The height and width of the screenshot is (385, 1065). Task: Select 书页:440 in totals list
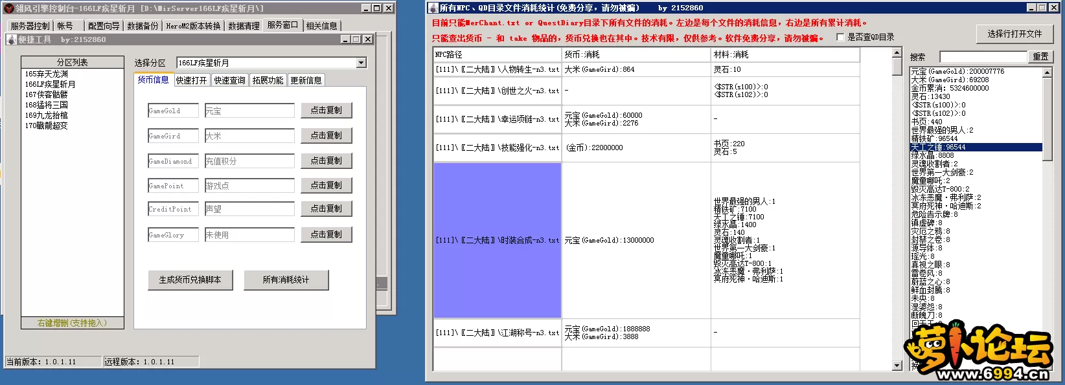[927, 122]
